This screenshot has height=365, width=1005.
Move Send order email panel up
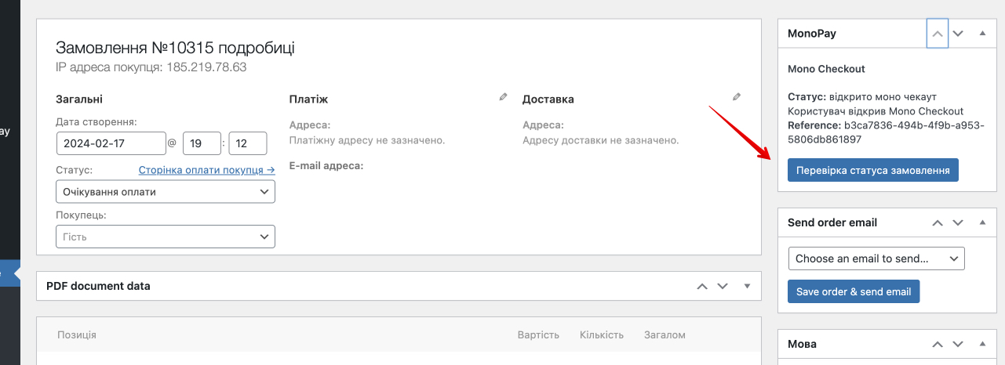pos(937,222)
